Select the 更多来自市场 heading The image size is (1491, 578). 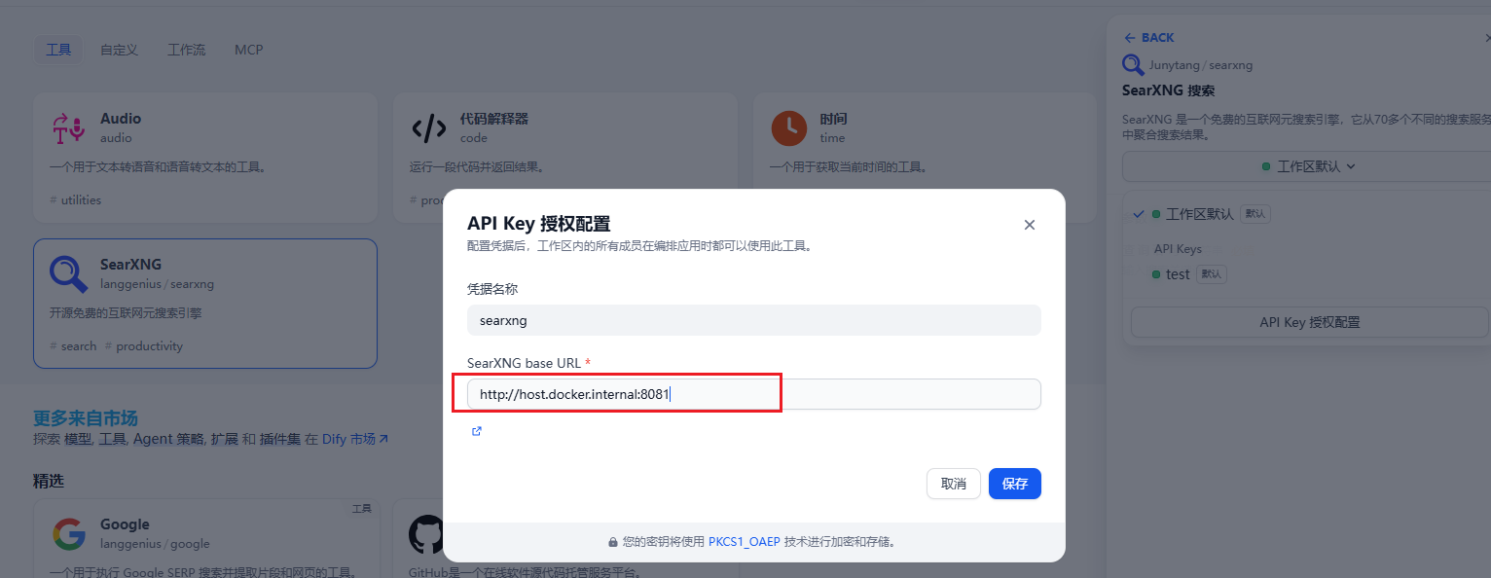click(86, 418)
